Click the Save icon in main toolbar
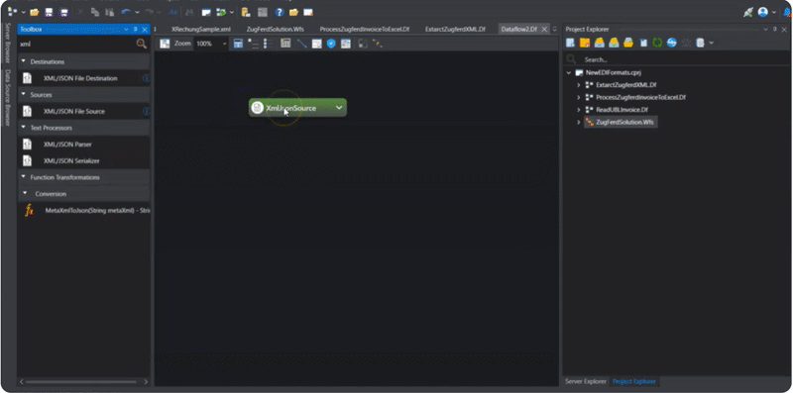Image resolution: width=793 pixels, height=393 pixels. [x=49, y=12]
